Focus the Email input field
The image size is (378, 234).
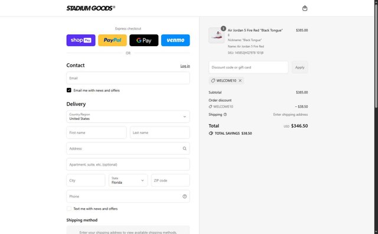tap(128, 78)
